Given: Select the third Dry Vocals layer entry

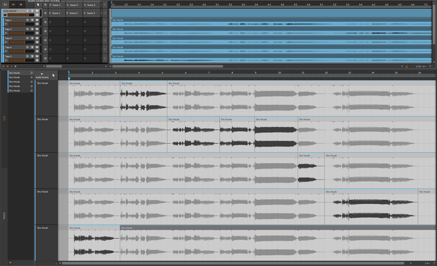Looking at the screenshot, I should click(x=20, y=82).
